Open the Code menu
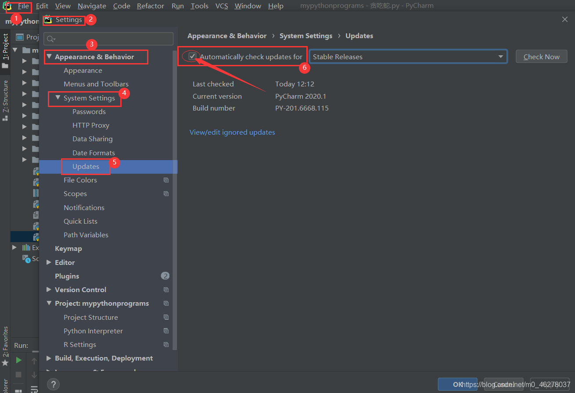The height and width of the screenshot is (393, 575). click(x=122, y=6)
